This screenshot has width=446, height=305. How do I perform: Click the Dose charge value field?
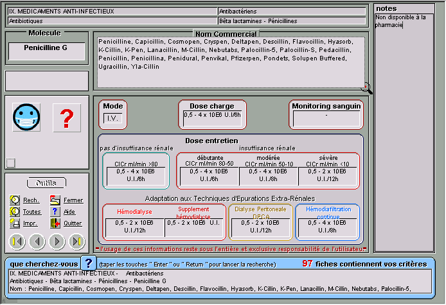click(212, 119)
